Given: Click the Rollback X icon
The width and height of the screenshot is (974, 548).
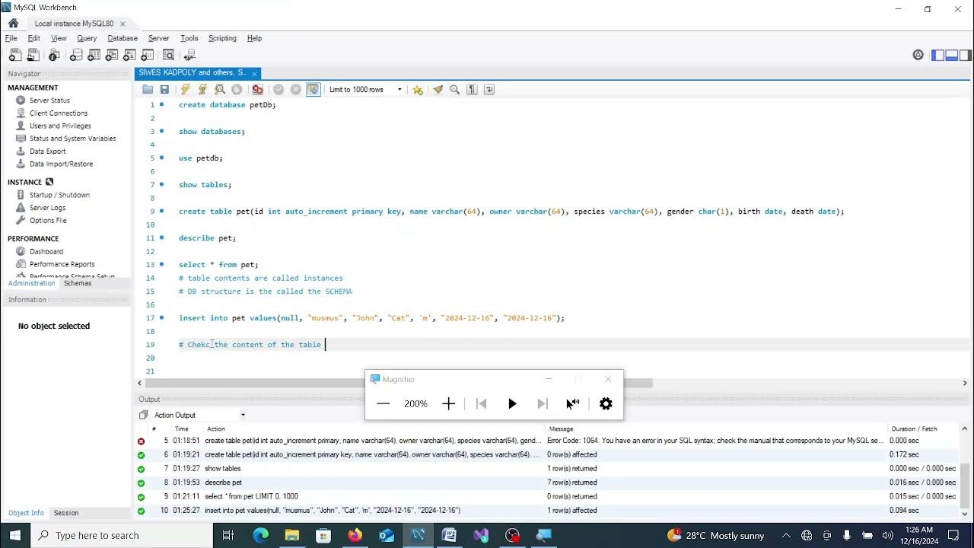Looking at the screenshot, I should (x=296, y=90).
